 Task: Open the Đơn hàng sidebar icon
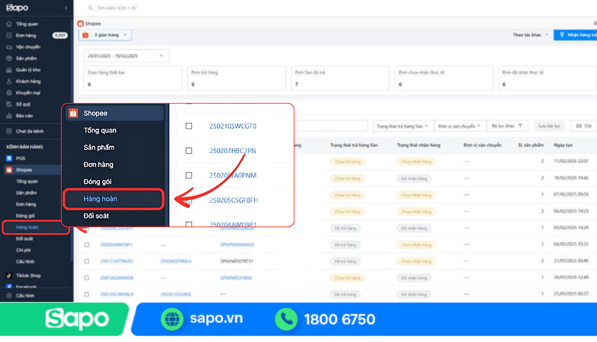pyautogui.click(x=9, y=35)
